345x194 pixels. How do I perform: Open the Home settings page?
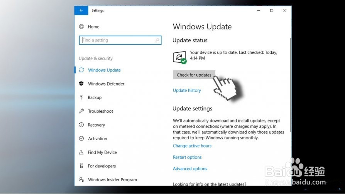[93, 27]
